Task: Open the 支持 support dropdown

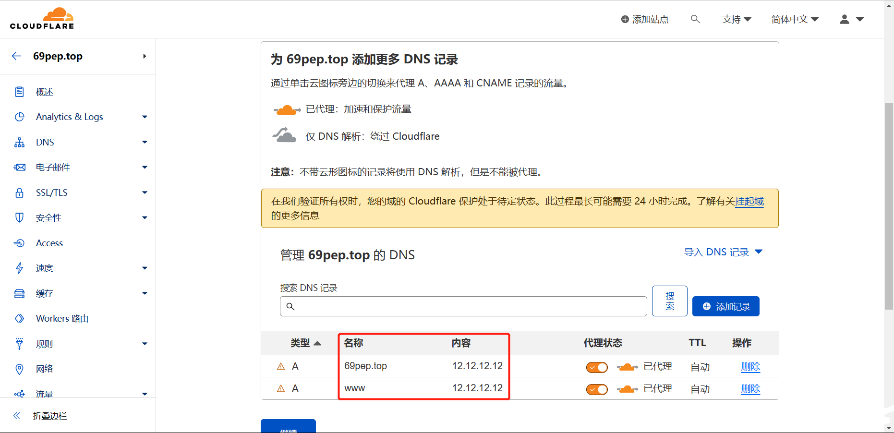Action: [x=737, y=19]
